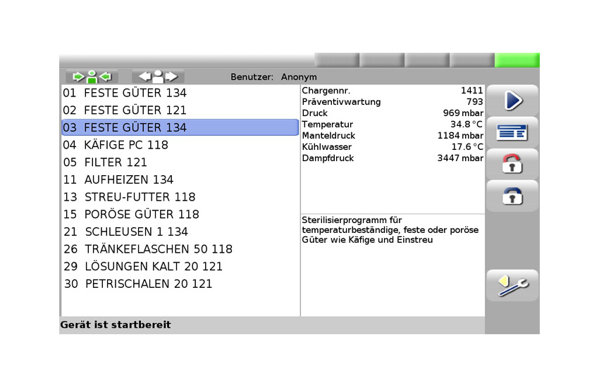Click the red open padlock icon
The width and height of the screenshot is (599, 387).
[x=512, y=164]
